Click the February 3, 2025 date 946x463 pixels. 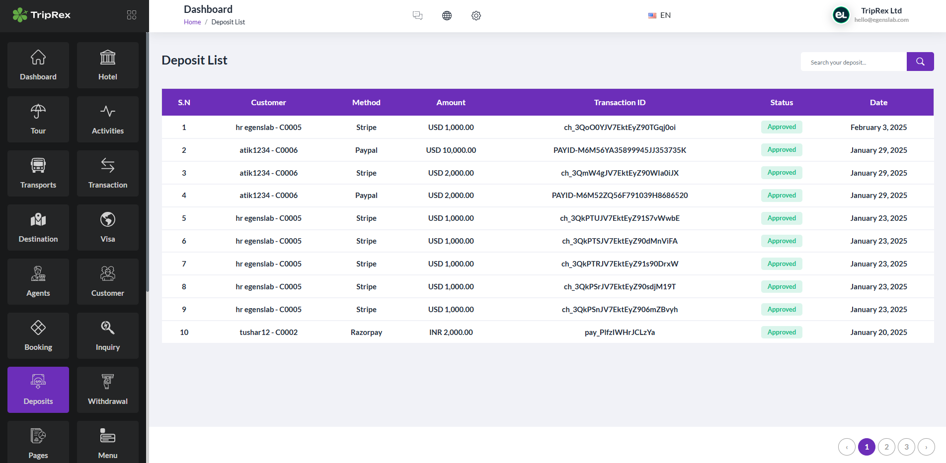click(878, 127)
